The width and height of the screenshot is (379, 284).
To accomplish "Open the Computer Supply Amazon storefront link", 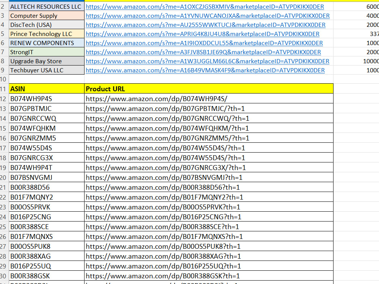I will click(x=208, y=16).
